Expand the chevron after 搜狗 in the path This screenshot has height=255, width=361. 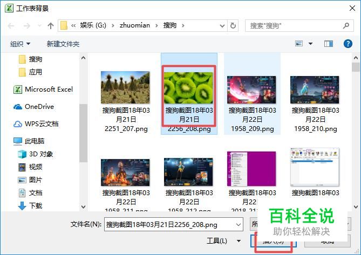[183, 25]
